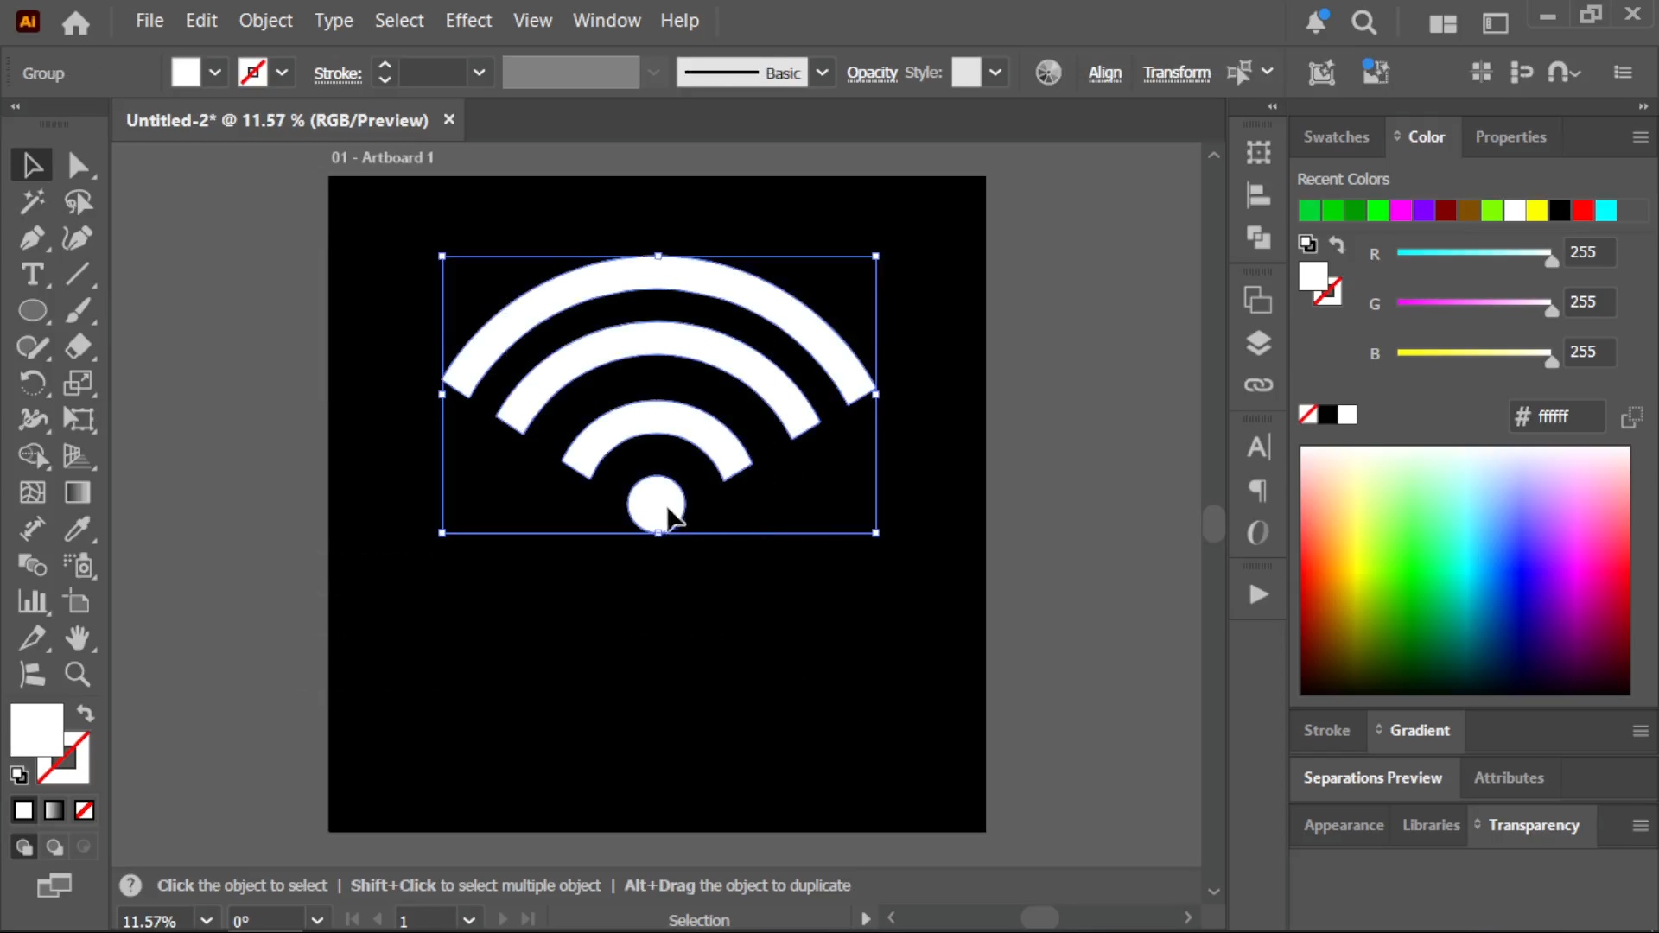Open the Actions play panel icon

click(x=1259, y=594)
